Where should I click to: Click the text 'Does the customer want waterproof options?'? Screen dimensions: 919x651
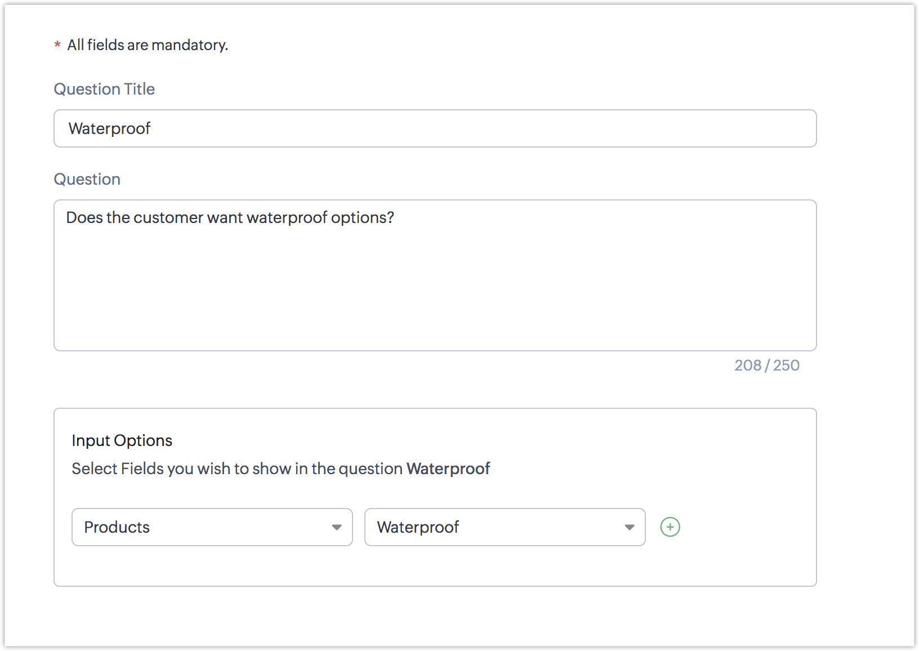[230, 217]
